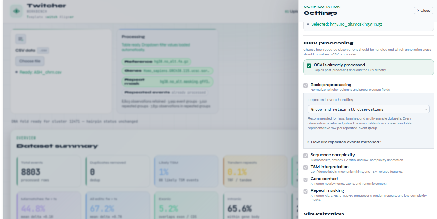Click the Total events 8803 card

49,171
